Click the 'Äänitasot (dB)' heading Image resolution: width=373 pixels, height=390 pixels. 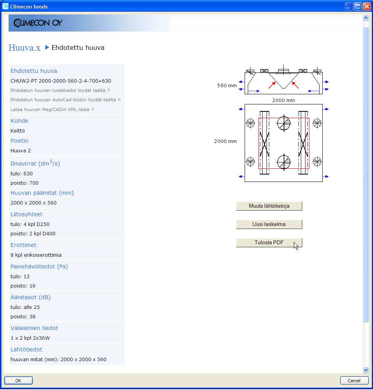[30, 297]
